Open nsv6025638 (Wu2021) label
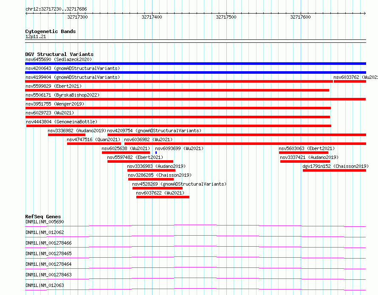 (126, 148)
